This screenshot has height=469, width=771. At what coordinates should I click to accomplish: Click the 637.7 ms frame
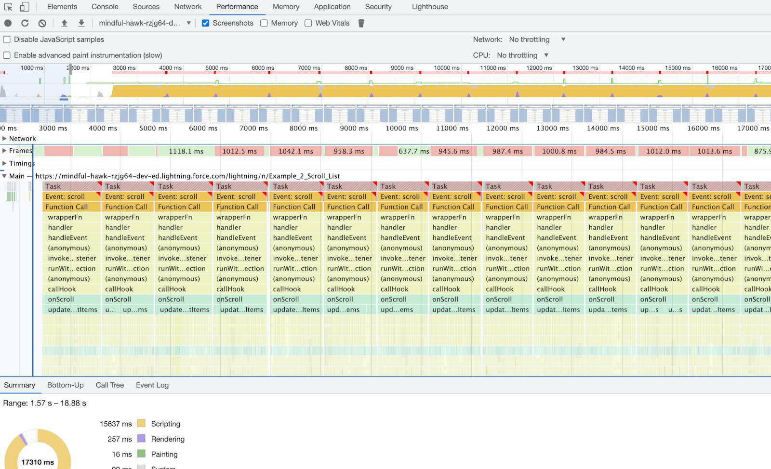pos(413,151)
